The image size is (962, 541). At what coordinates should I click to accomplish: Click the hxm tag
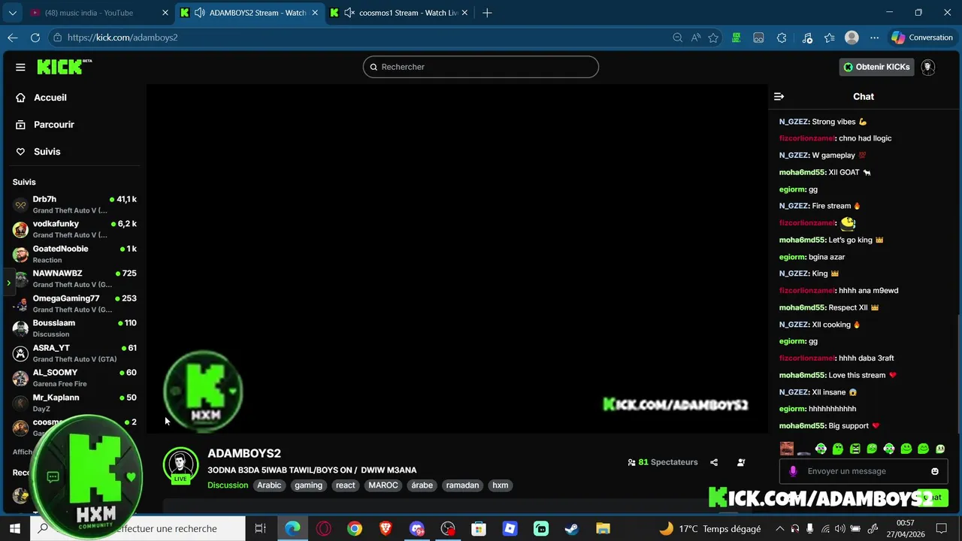(x=501, y=485)
